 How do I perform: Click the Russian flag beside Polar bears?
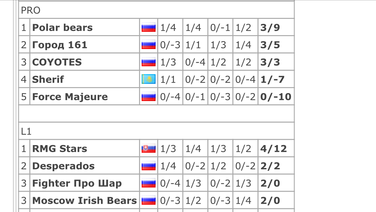point(148,27)
